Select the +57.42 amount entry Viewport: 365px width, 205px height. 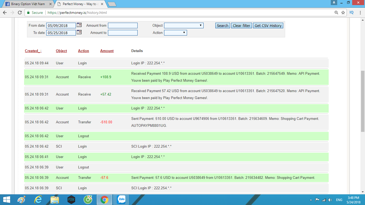(106, 94)
